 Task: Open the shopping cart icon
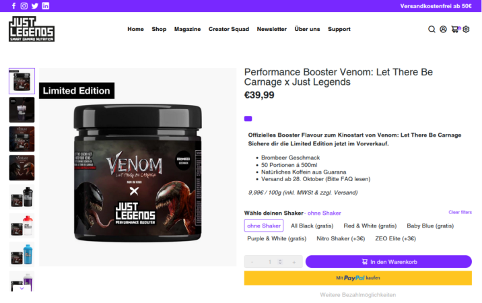point(455,29)
